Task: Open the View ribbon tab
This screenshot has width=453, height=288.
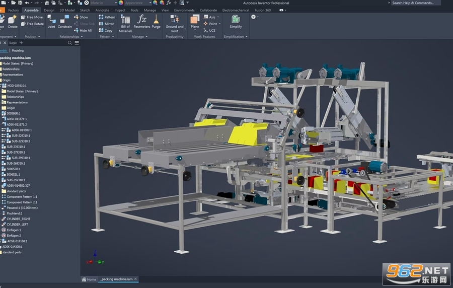Action: click(165, 10)
